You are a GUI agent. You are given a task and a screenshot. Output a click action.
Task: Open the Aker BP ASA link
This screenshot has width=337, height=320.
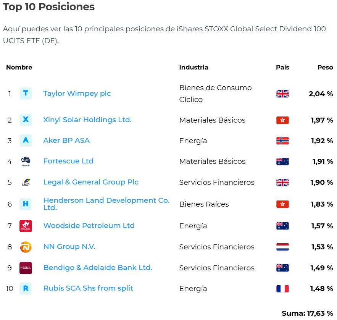pyautogui.click(x=66, y=141)
